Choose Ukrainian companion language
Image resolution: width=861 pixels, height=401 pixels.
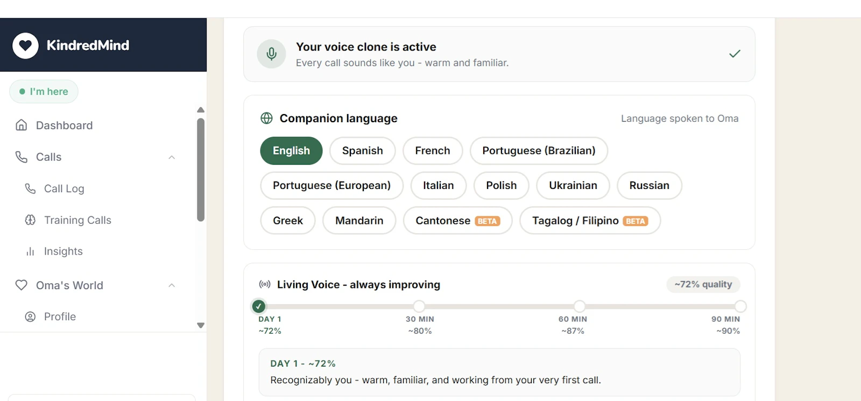[573, 185]
